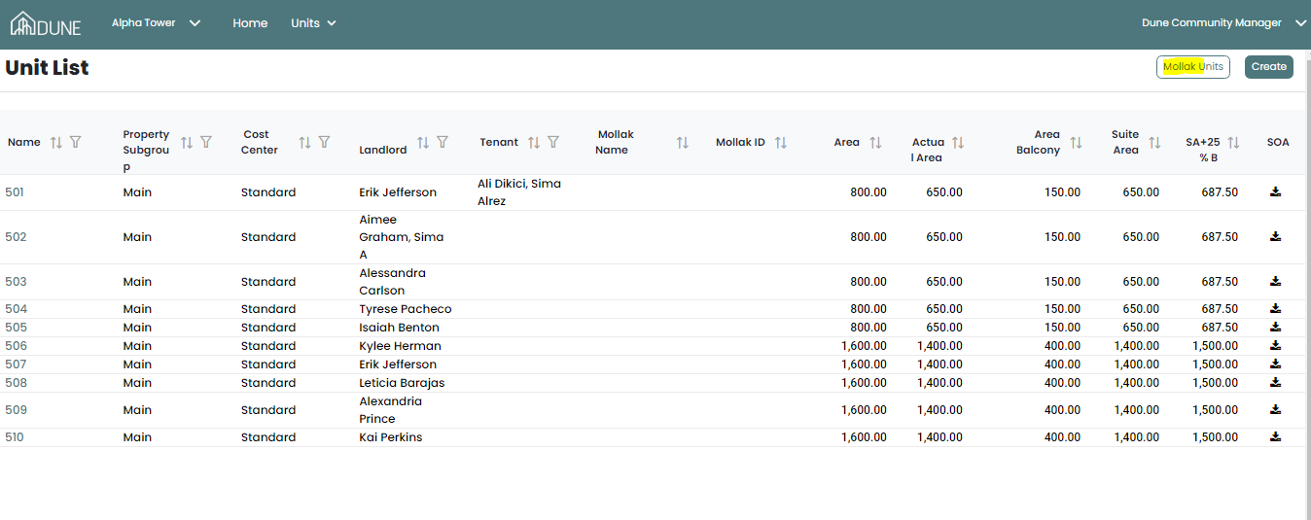The width and height of the screenshot is (1311, 520).
Task: Sort the SA+25% B column
Action: pos(1233,142)
